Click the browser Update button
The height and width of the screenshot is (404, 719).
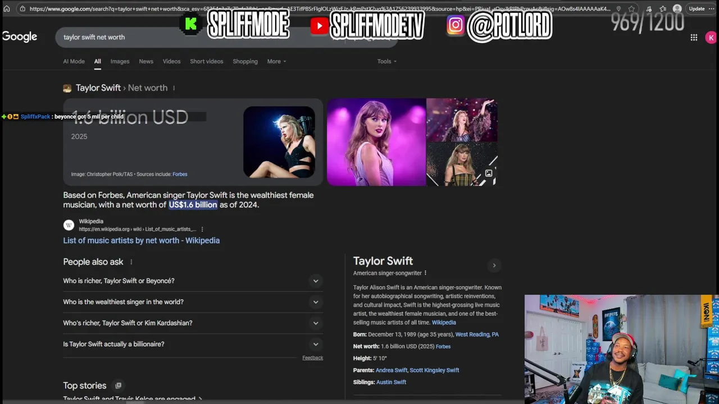point(697,9)
